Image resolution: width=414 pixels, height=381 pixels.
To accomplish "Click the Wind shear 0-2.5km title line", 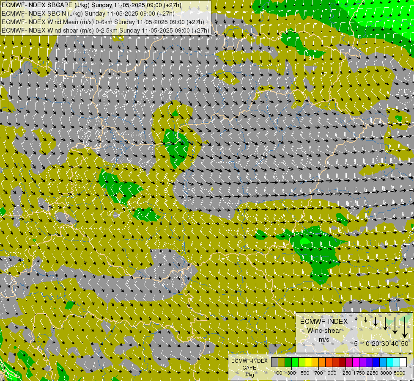I will point(105,30).
